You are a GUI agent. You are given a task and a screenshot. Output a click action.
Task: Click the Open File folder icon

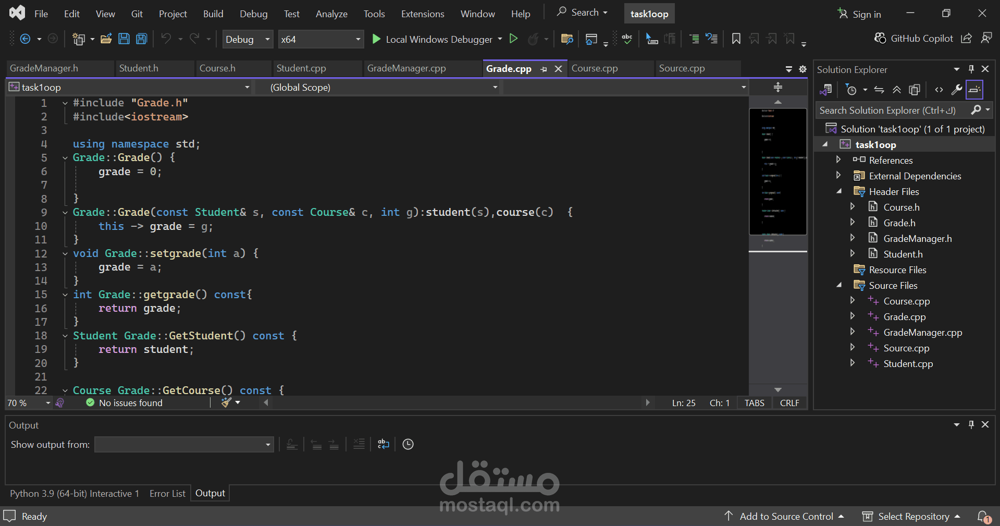[x=106, y=39]
